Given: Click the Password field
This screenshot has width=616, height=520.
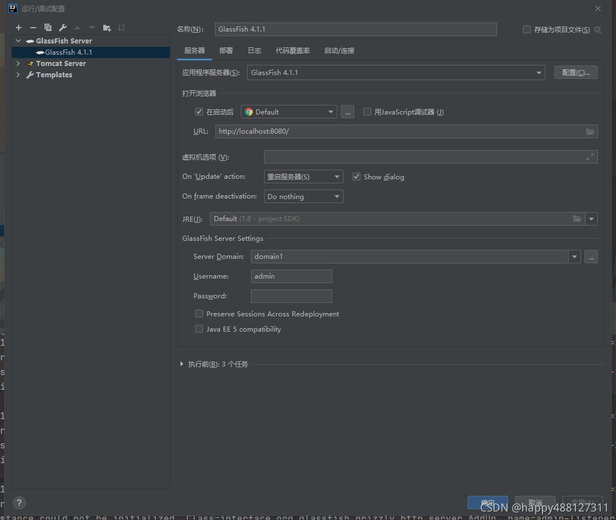Looking at the screenshot, I should (x=292, y=296).
